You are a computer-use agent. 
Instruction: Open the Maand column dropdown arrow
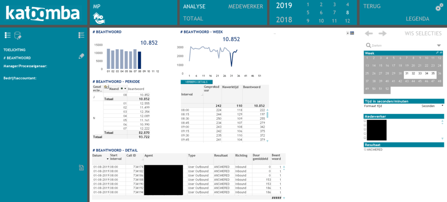[125, 89]
